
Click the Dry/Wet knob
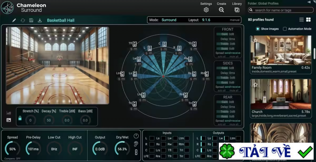[x=122, y=149]
